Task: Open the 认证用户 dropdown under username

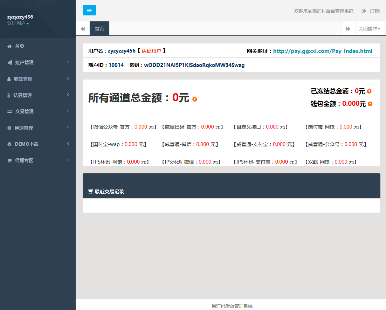Action: click(x=18, y=23)
